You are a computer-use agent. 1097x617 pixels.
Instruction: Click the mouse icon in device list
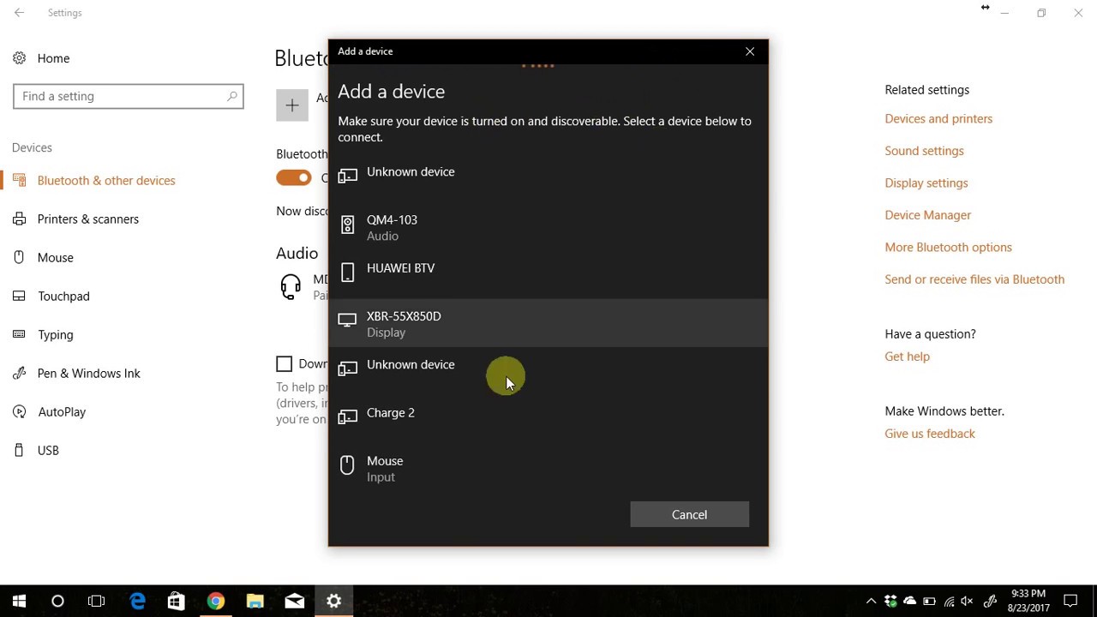point(347,464)
